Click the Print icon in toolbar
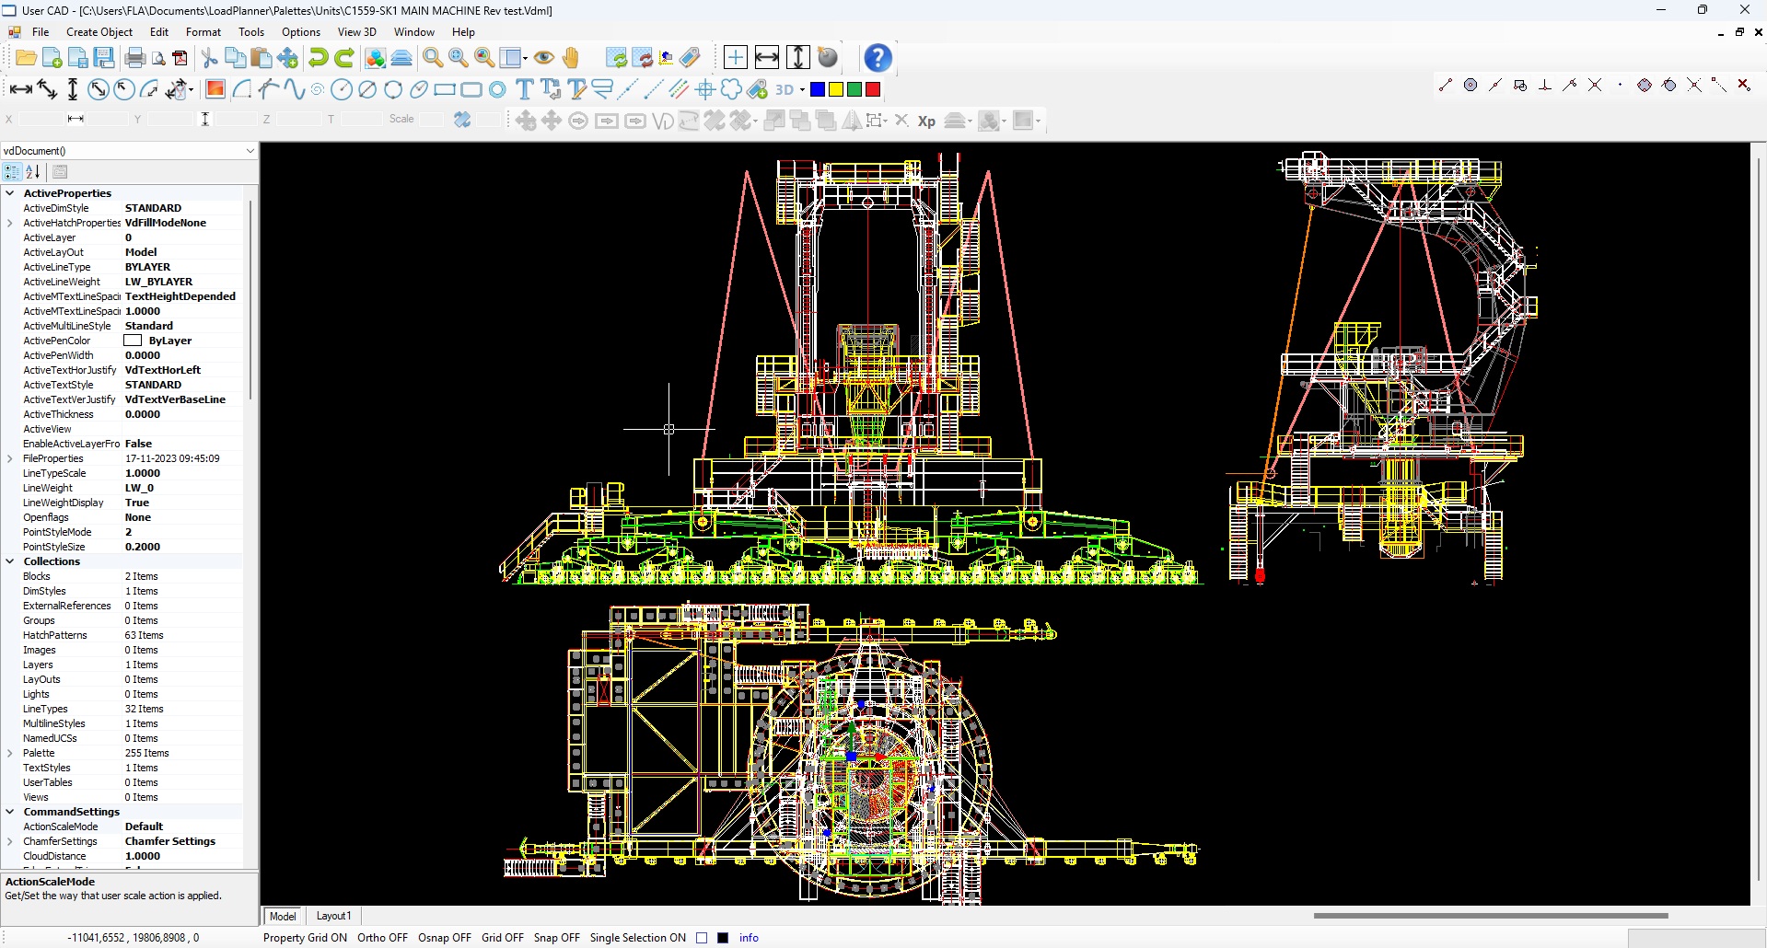Screen dimensions: 1767x948 [x=134, y=59]
